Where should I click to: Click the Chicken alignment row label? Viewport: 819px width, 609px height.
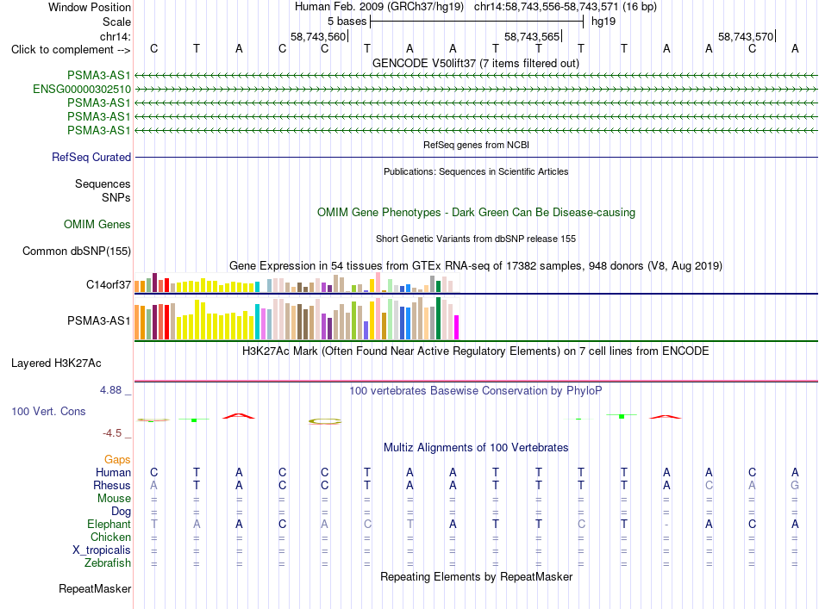click(110, 537)
